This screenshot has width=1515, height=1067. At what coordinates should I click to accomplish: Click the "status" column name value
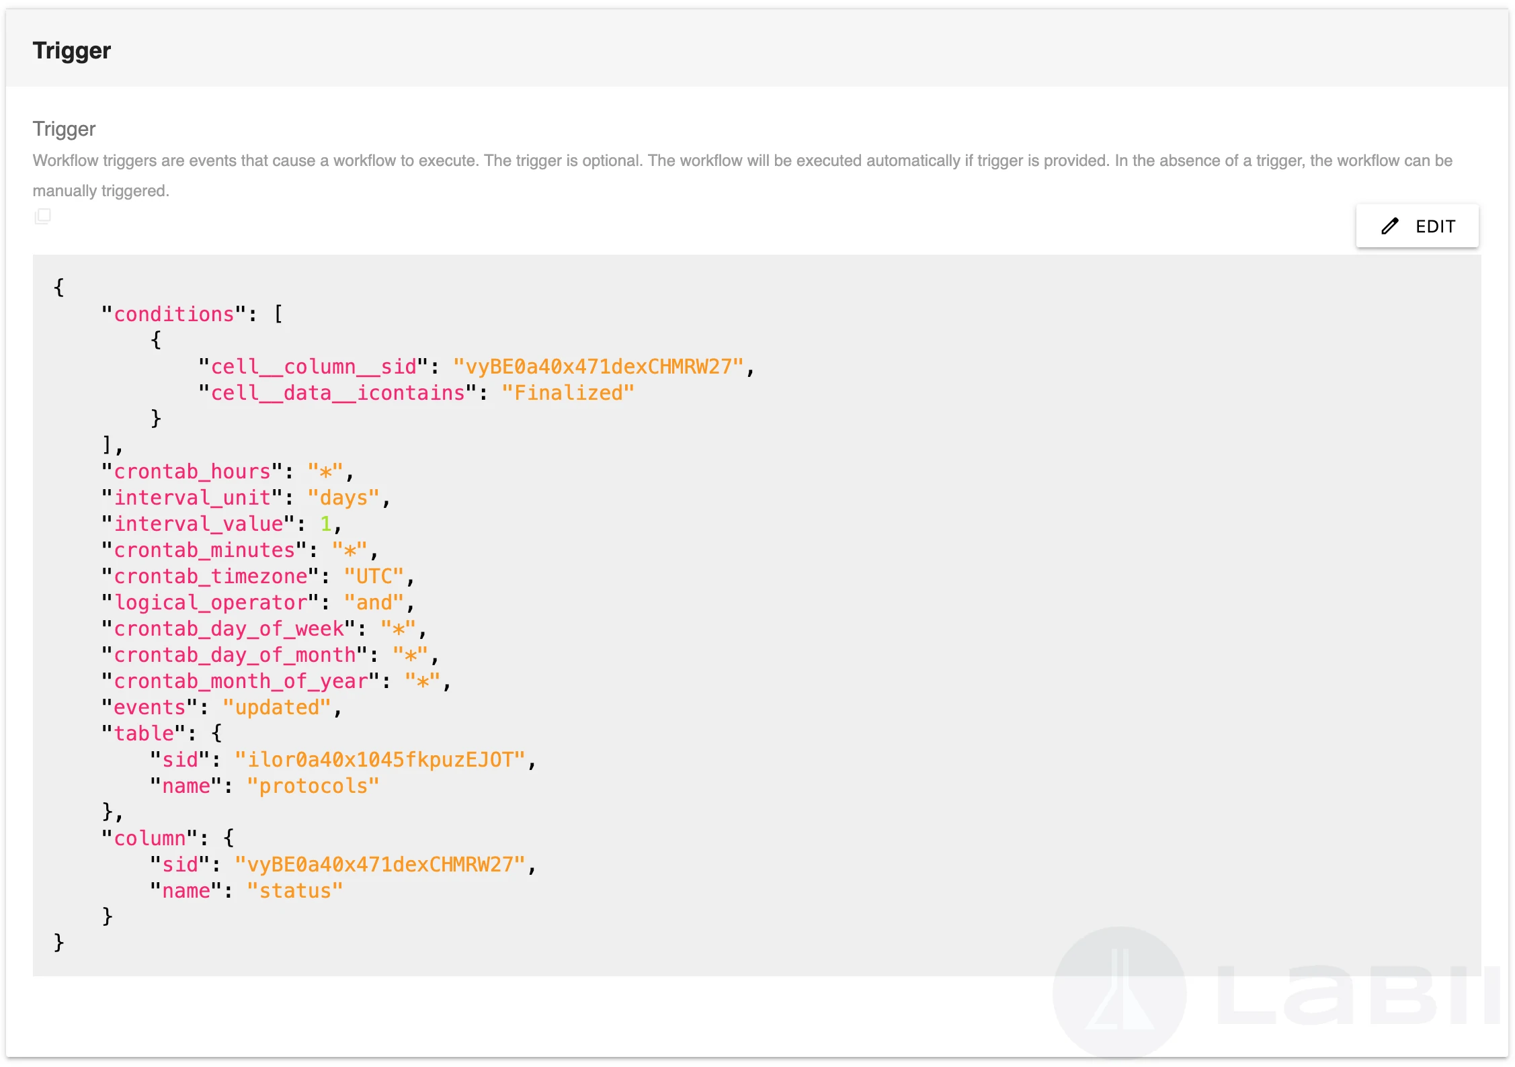[x=294, y=891]
